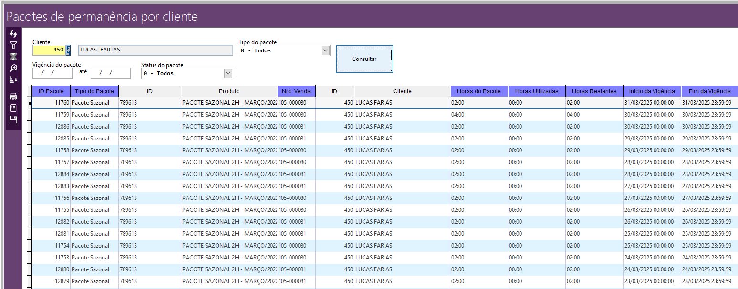This screenshot has width=738, height=289.
Task: Click the Cliente code field with 450
Action: click(48, 50)
